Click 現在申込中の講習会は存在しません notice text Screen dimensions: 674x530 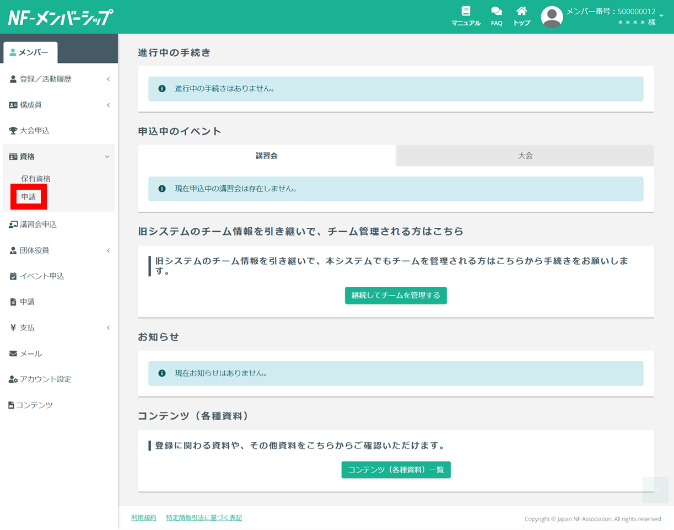point(236,189)
